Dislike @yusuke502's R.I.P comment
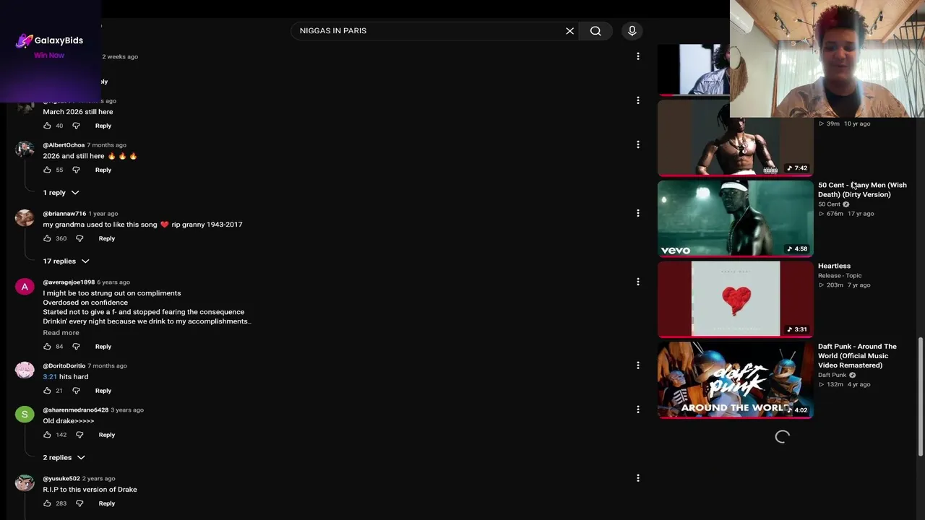Screen dimensions: 925x520 click(79, 503)
